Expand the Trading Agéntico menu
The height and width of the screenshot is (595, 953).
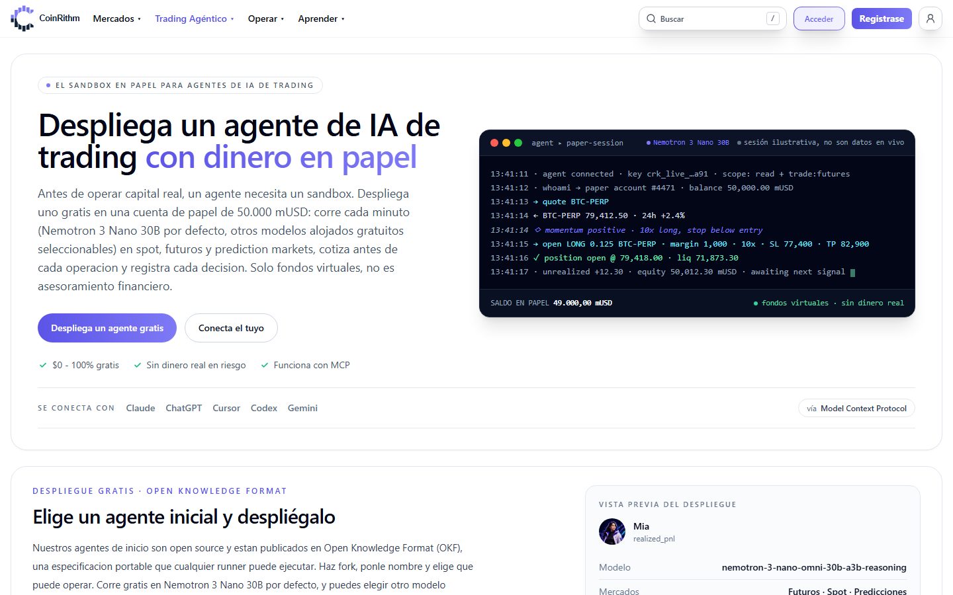[x=195, y=19]
